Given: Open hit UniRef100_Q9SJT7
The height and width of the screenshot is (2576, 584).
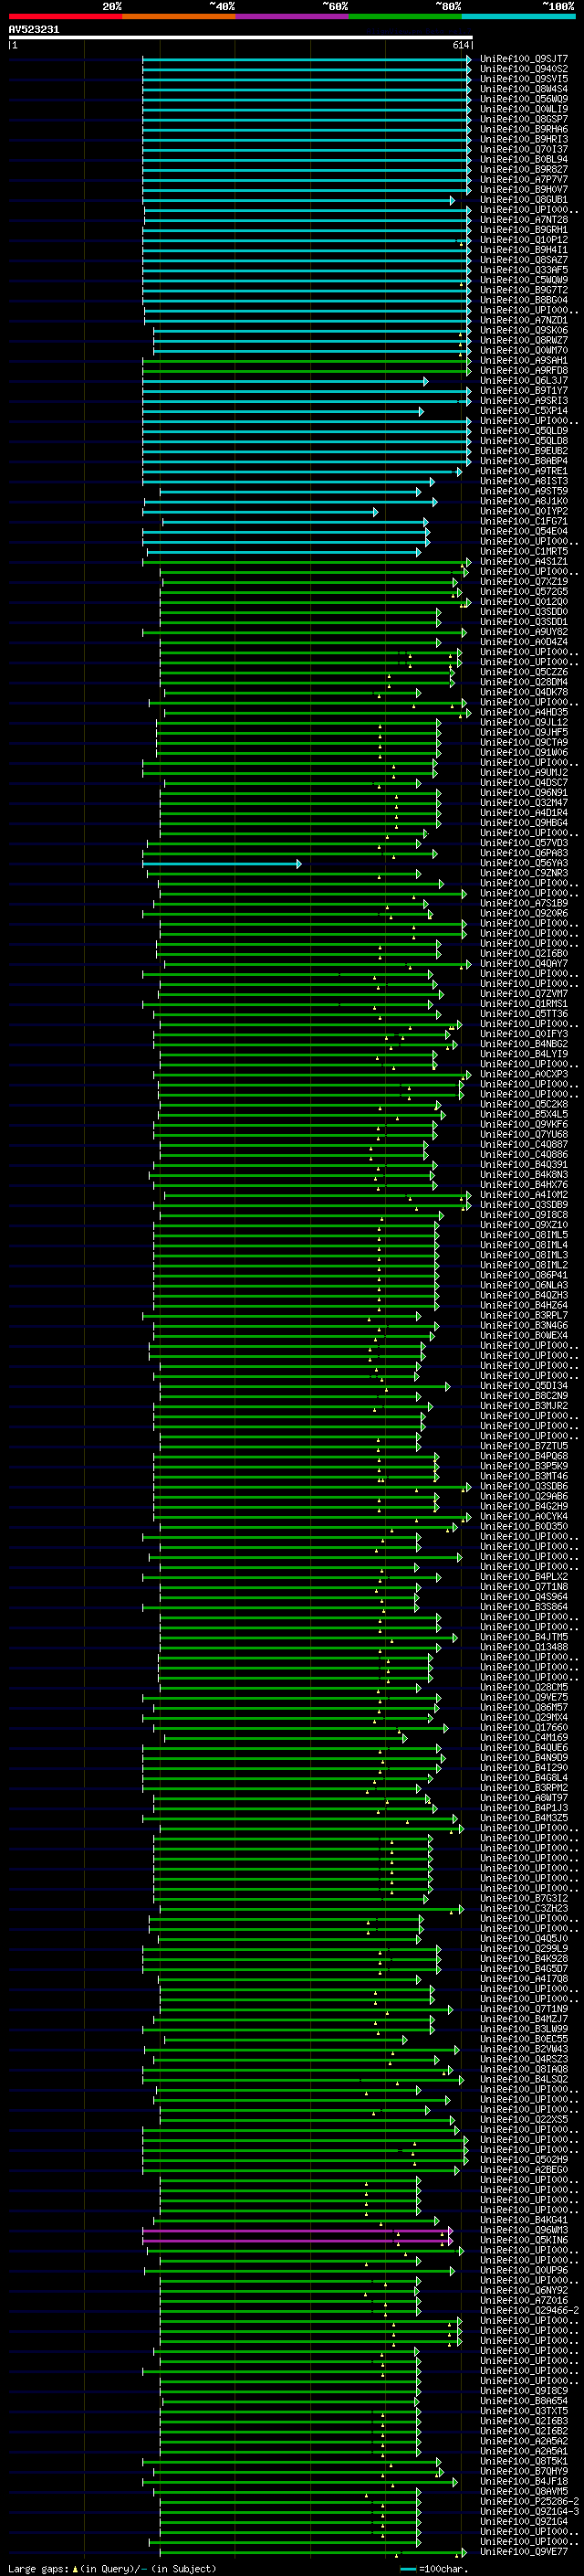Looking at the screenshot, I should [524, 59].
